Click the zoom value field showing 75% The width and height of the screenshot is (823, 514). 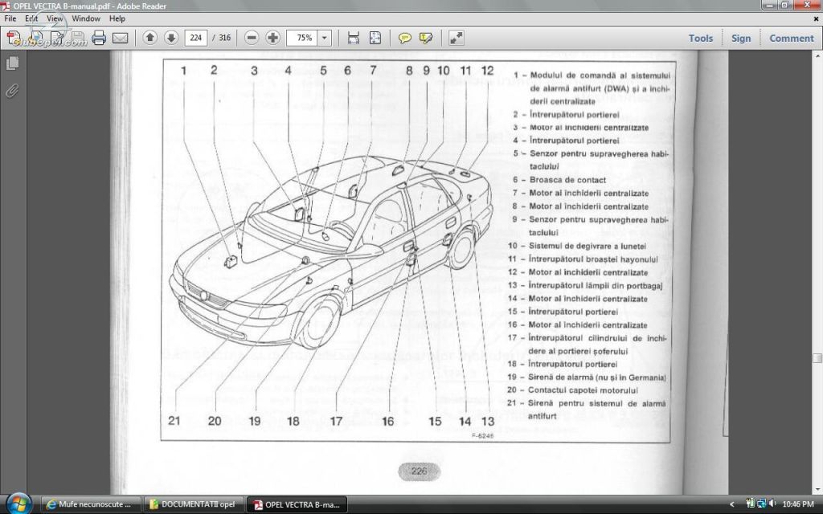[x=302, y=38]
